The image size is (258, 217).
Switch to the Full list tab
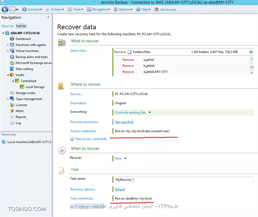(21, 26)
